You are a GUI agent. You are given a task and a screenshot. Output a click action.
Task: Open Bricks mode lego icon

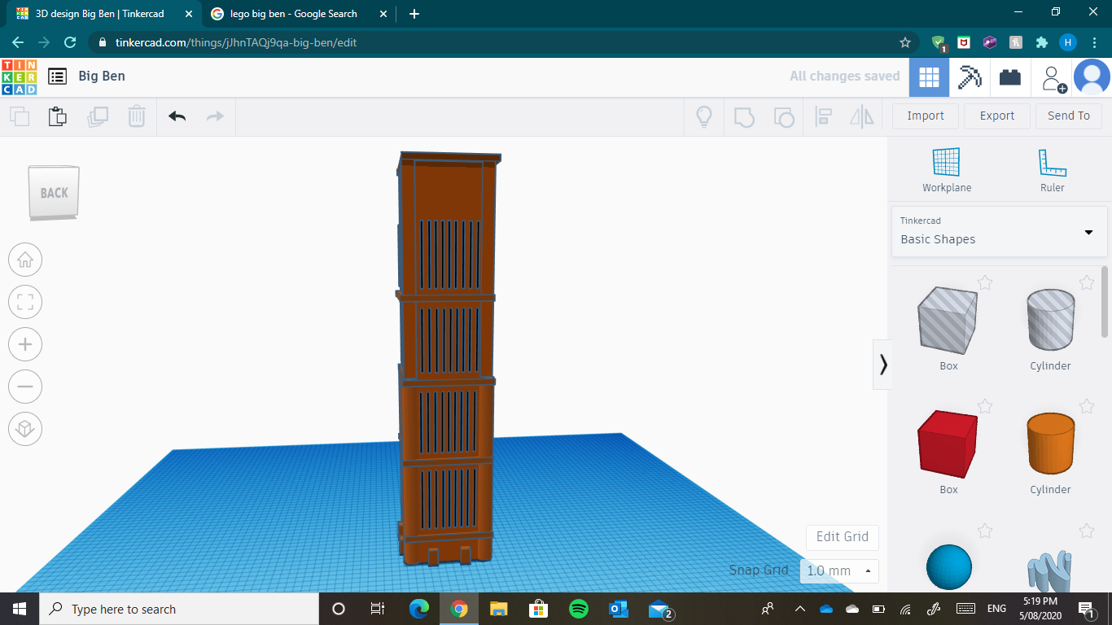coord(1010,77)
